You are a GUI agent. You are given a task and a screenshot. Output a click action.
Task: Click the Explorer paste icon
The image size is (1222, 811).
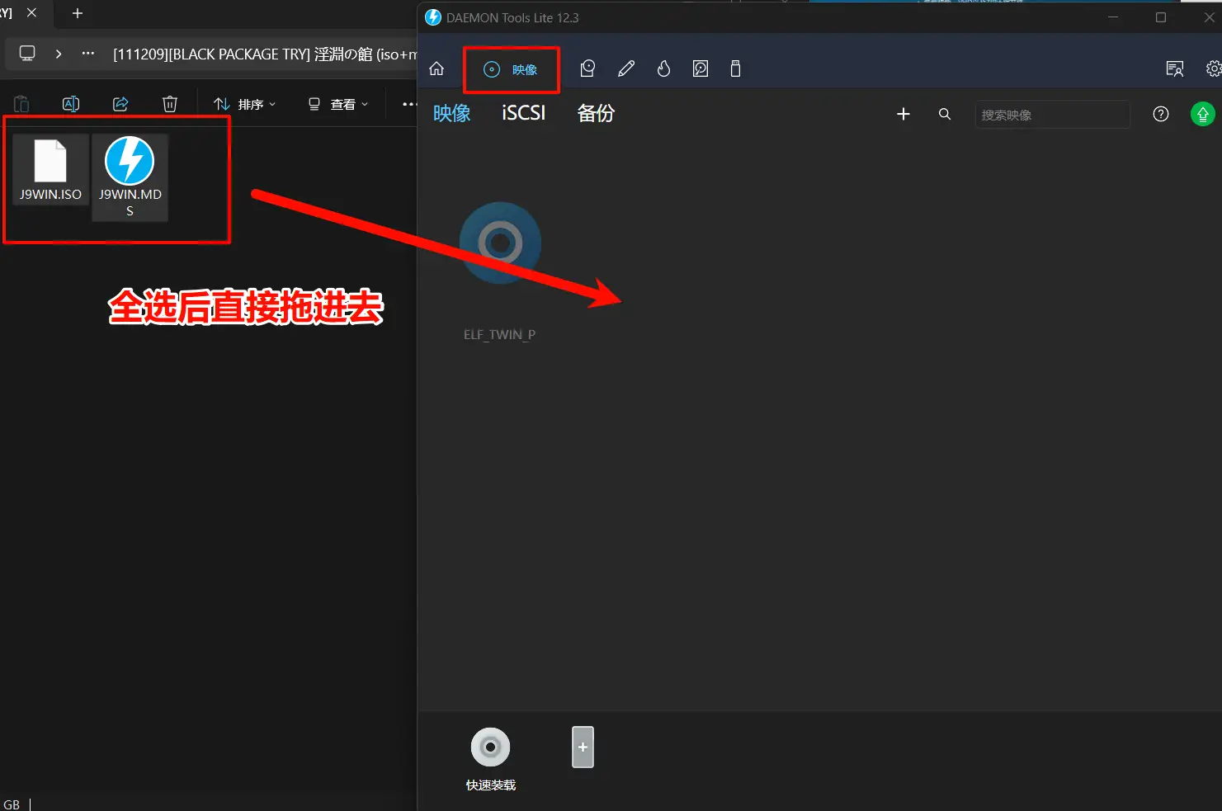point(21,104)
